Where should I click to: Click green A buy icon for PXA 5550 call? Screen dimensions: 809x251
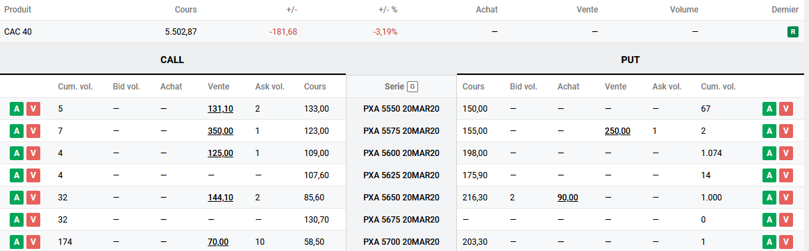[x=17, y=109]
